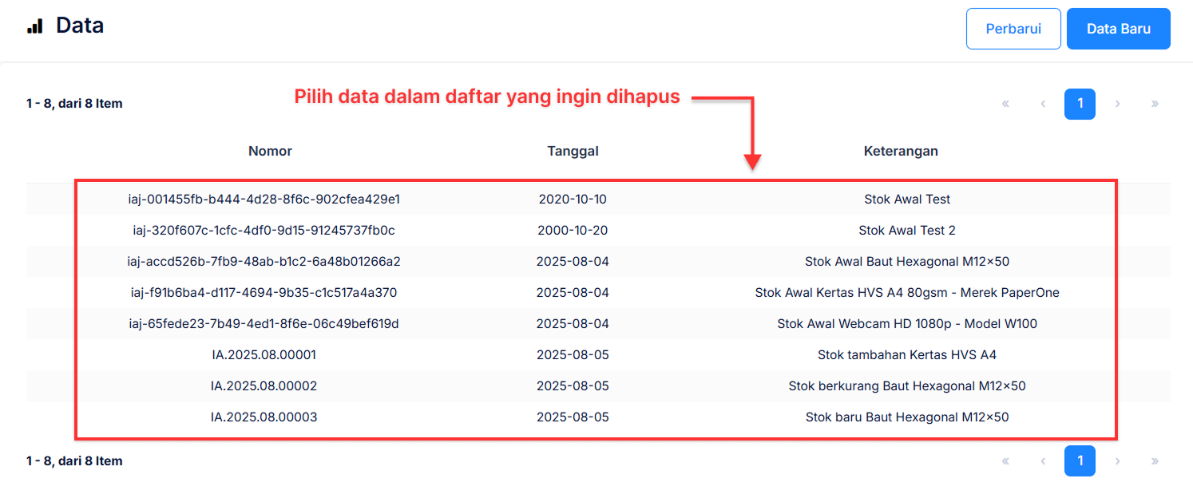1193x494 pixels.
Task: Select row dated 2000-10-20
Action: coord(573,231)
